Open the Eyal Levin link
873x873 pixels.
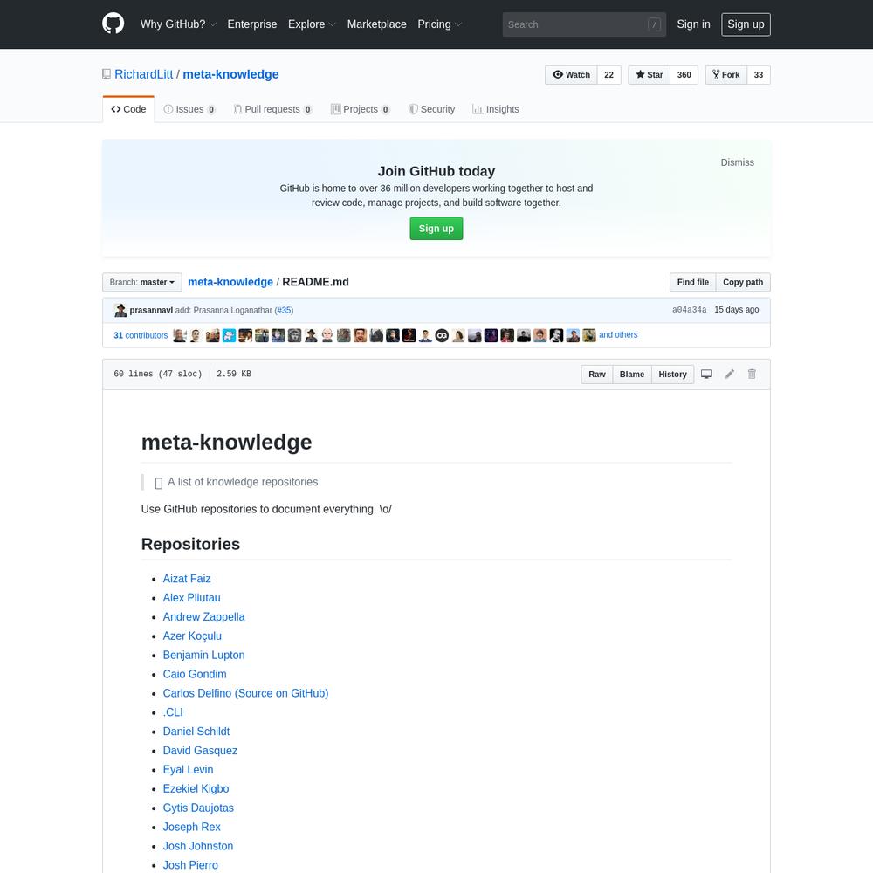point(188,769)
